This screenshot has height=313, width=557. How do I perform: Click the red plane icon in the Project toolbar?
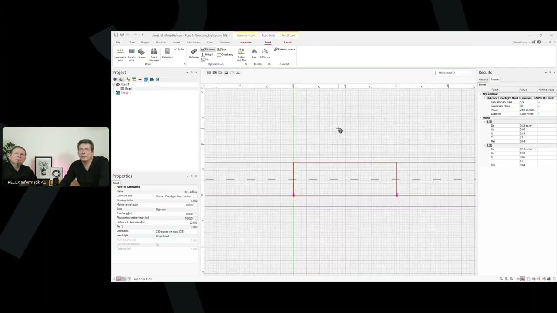point(140,80)
